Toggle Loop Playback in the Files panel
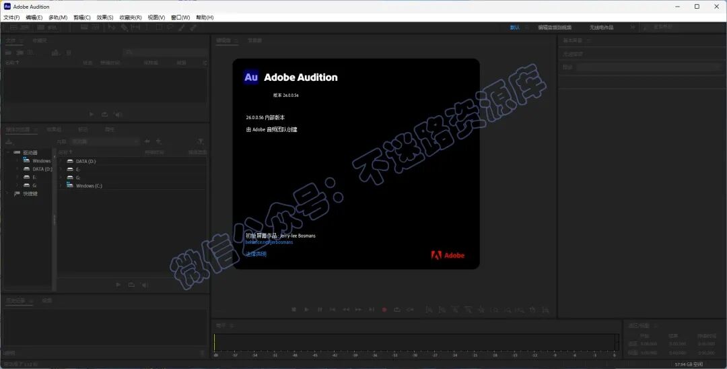This screenshot has height=369, width=727. point(105,114)
